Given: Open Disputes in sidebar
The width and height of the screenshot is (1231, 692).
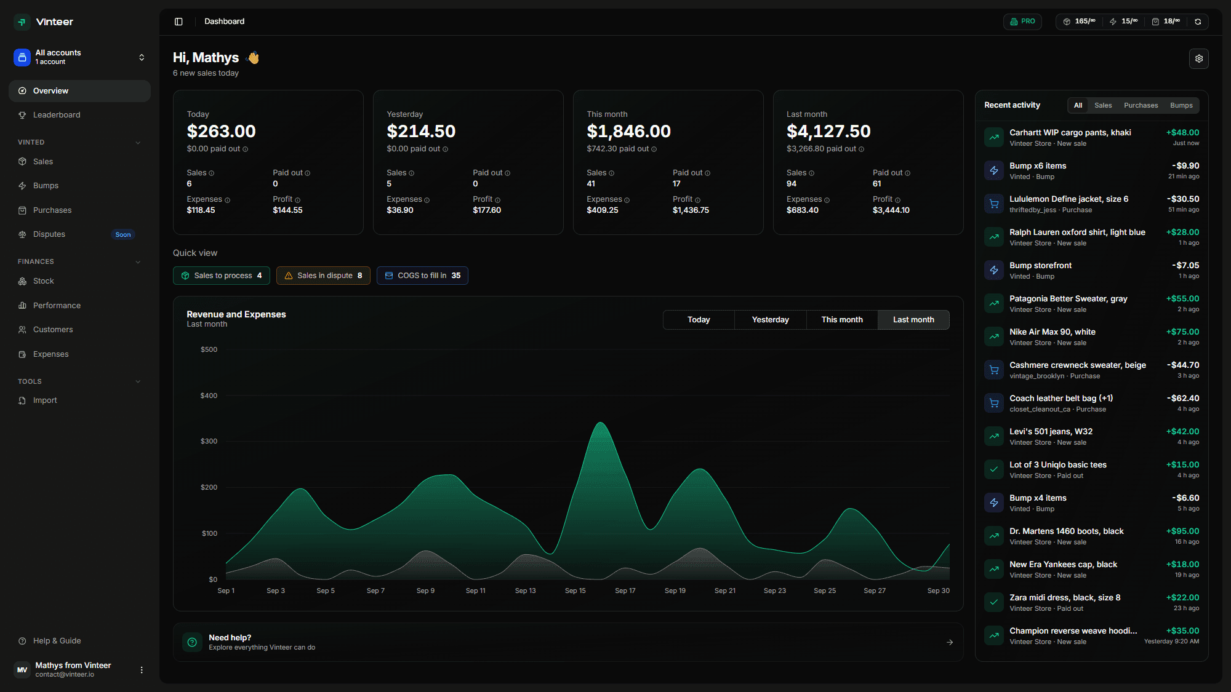Looking at the screenshot, I should tap(79, 234).
